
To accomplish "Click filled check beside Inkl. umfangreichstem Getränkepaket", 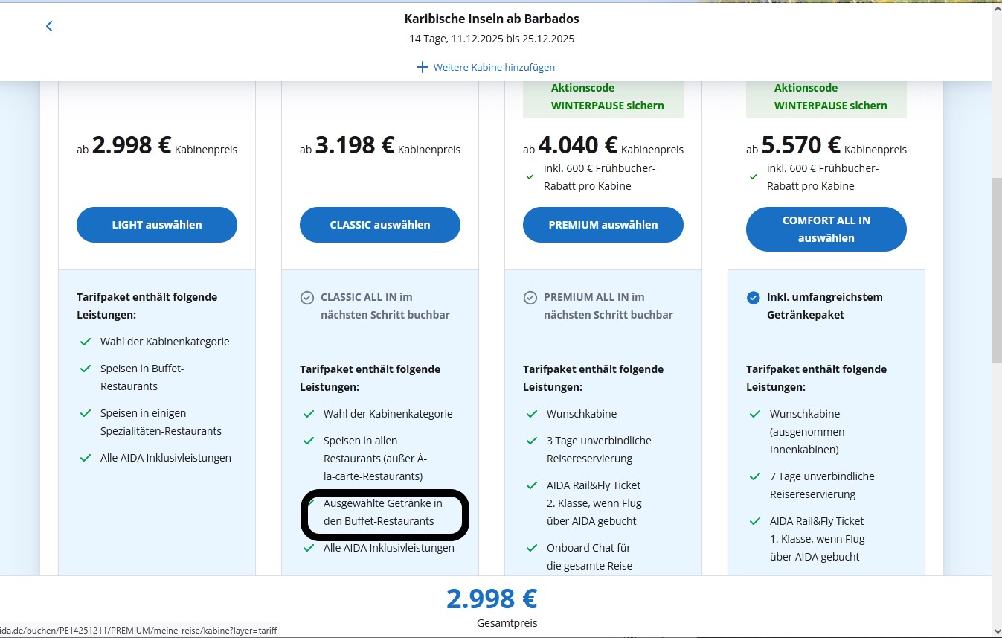I will click(x=753, y=298).
